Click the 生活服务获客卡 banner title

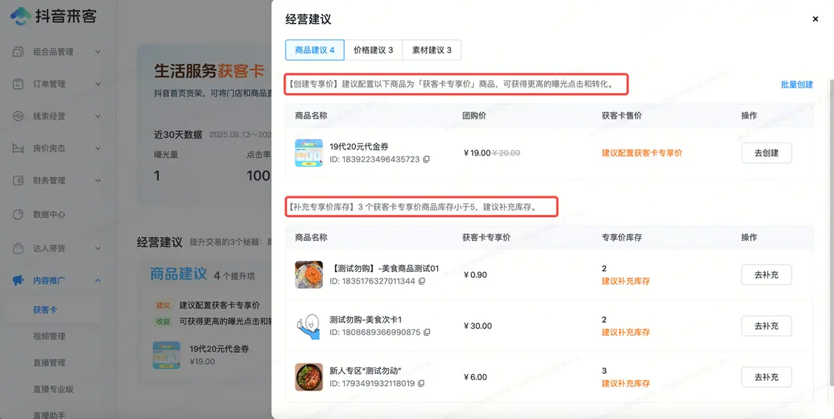209,71
